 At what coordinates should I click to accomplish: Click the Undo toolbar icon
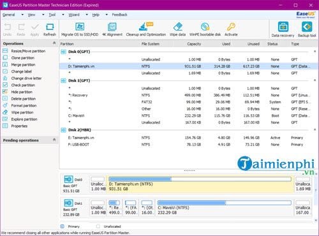(8, 27)
